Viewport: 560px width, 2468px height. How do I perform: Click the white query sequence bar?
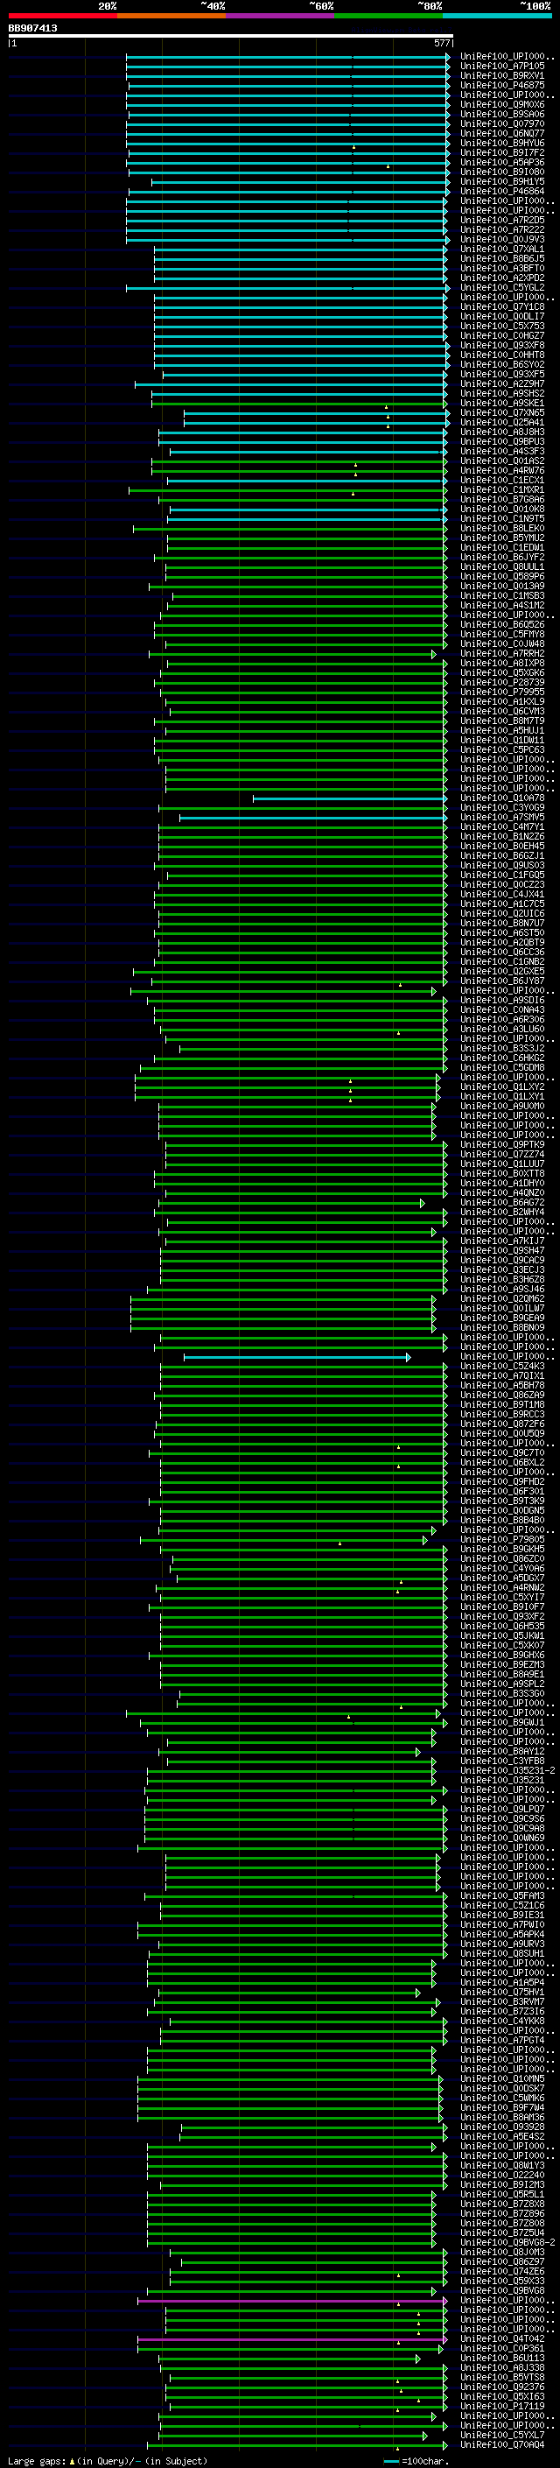point(231,35)
